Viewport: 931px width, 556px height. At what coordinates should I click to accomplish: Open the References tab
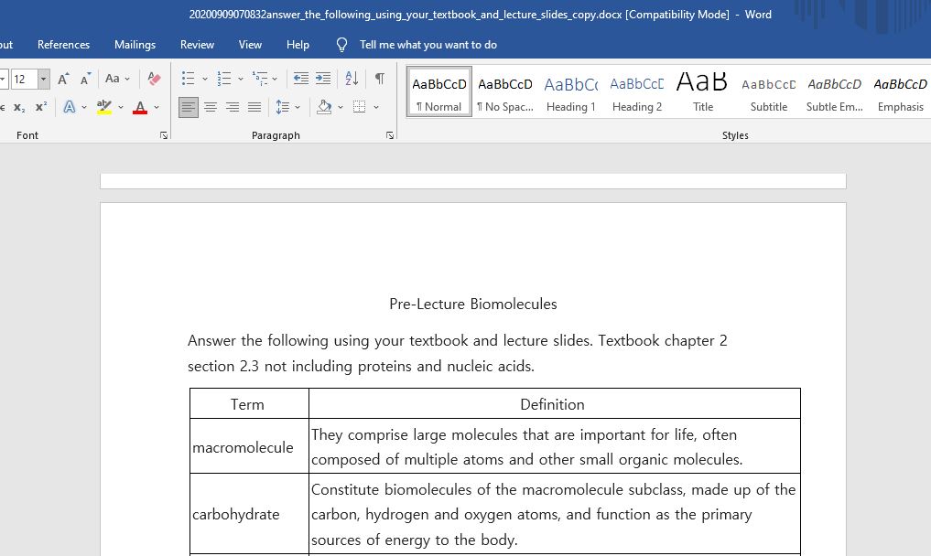pyautogui.click(x=63, y=45)
